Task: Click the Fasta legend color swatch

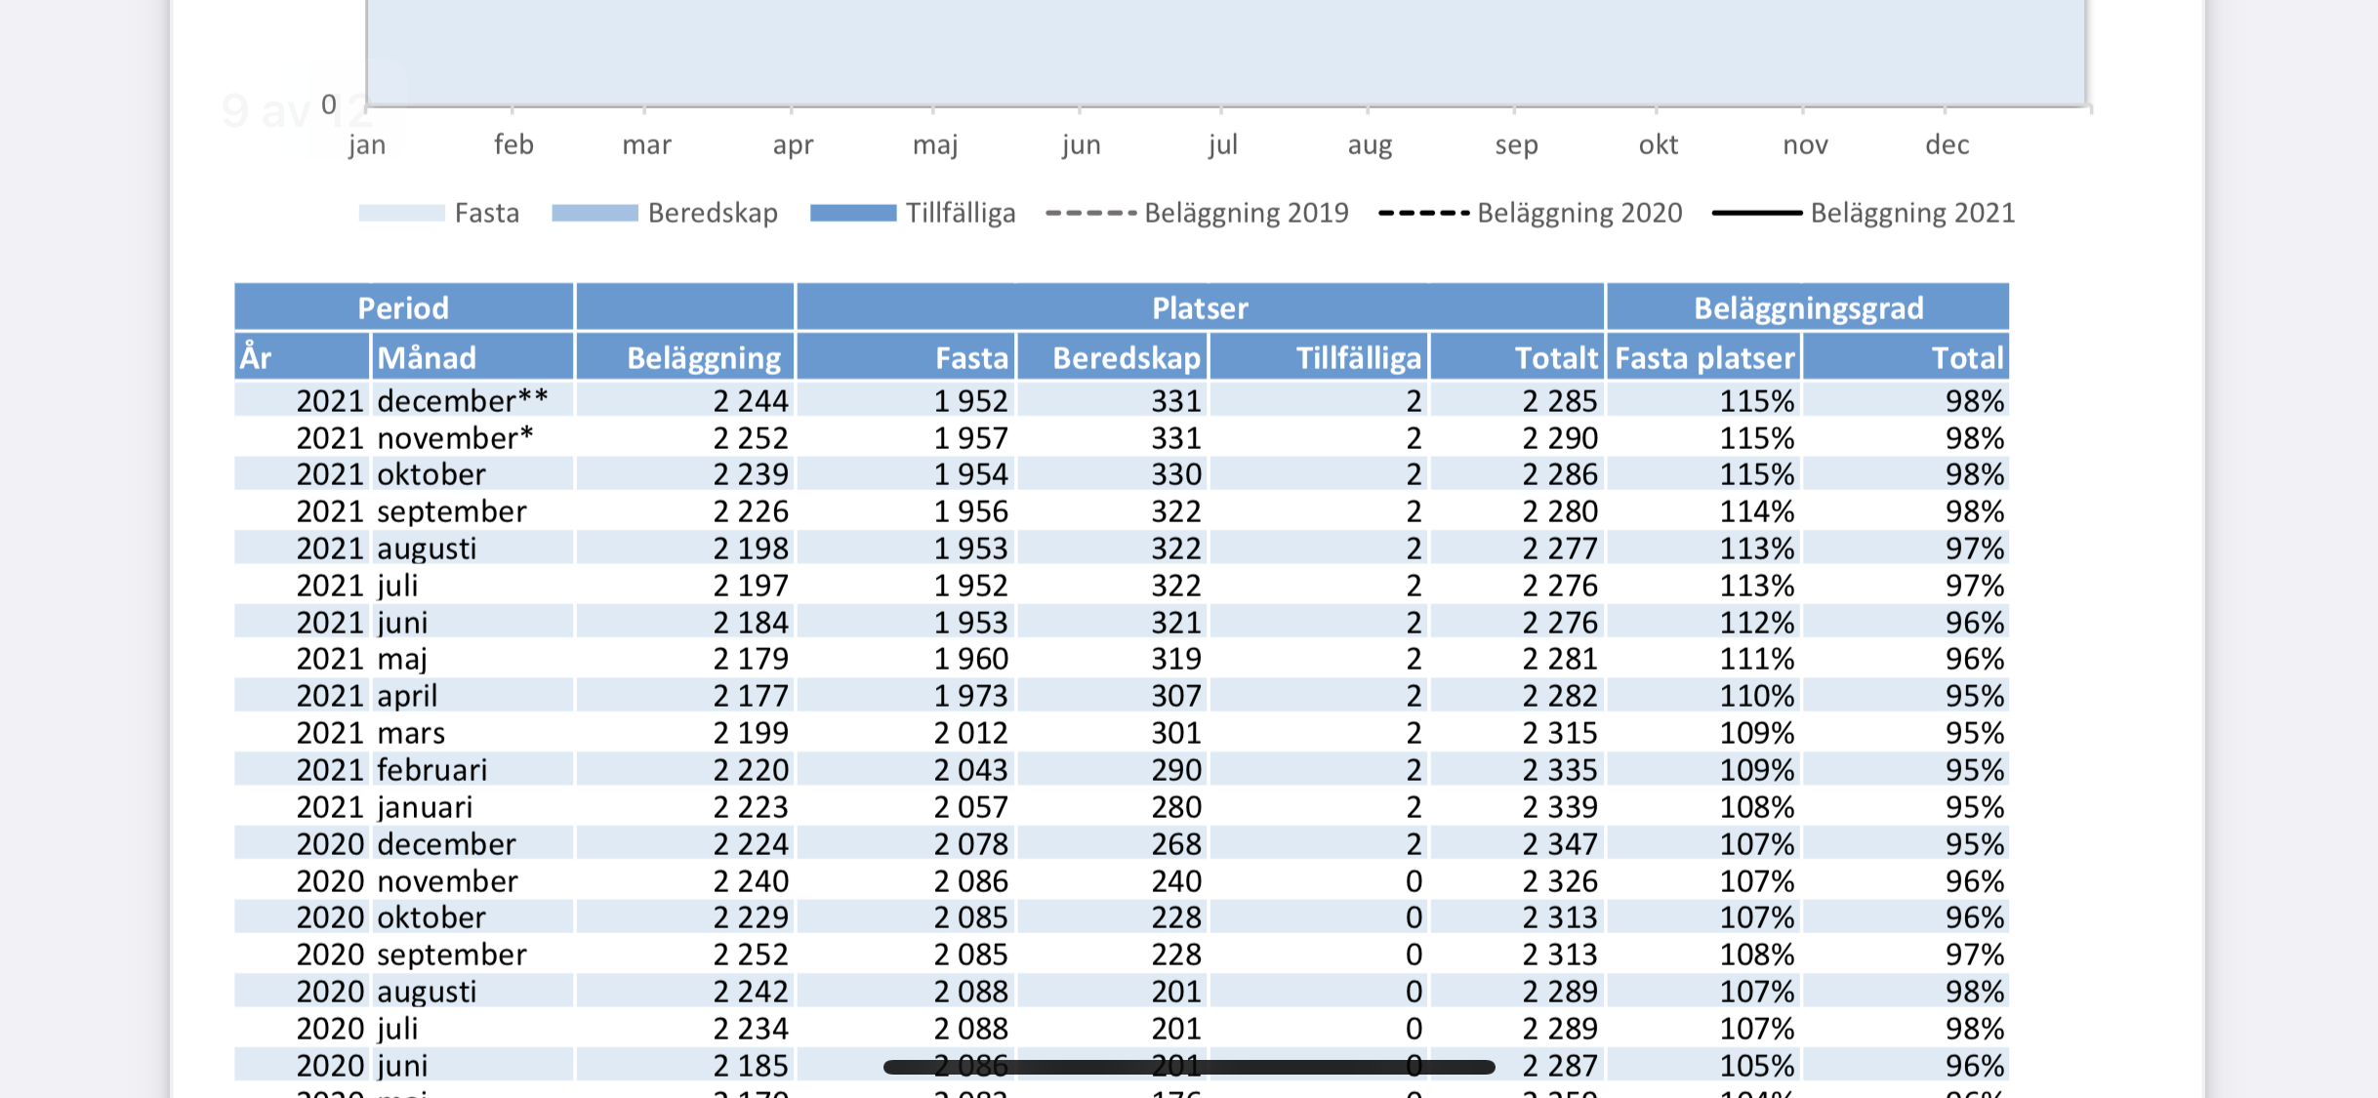Action: pyautogui.click(x=401, y=213)
